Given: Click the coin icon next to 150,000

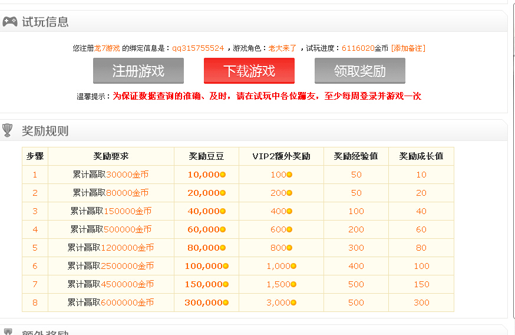Looking at the screenshot, I should 226,284.
